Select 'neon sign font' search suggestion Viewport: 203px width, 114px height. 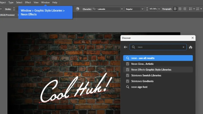pos(158,87)
